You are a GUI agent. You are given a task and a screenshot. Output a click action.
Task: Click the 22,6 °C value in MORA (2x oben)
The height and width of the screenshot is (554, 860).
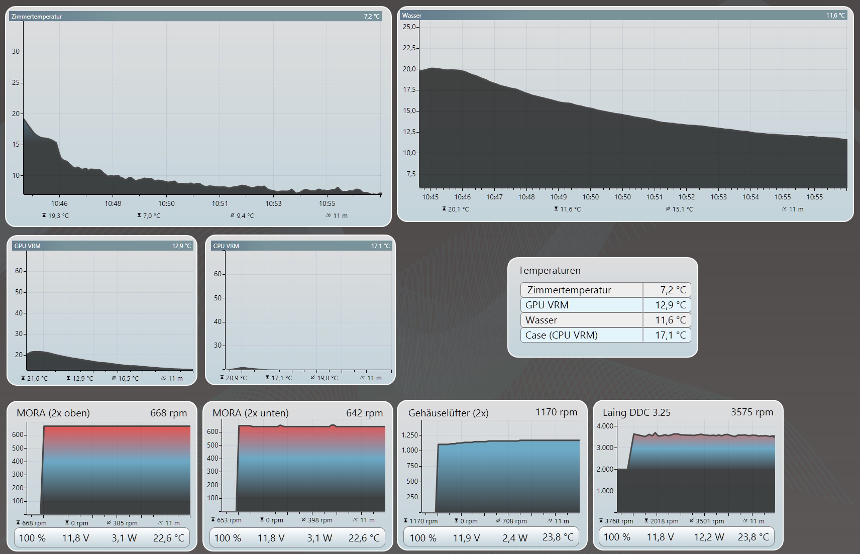point(169,538)
